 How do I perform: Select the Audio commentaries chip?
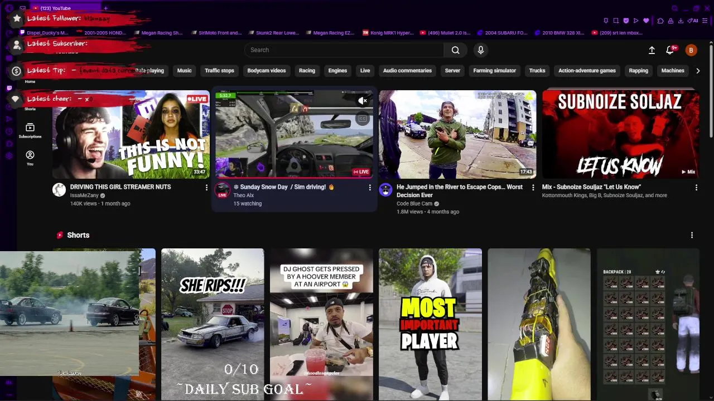point(407,71)
